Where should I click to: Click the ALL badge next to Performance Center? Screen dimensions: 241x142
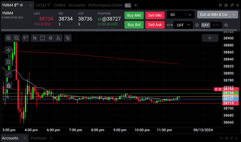[x=128, y=5]
